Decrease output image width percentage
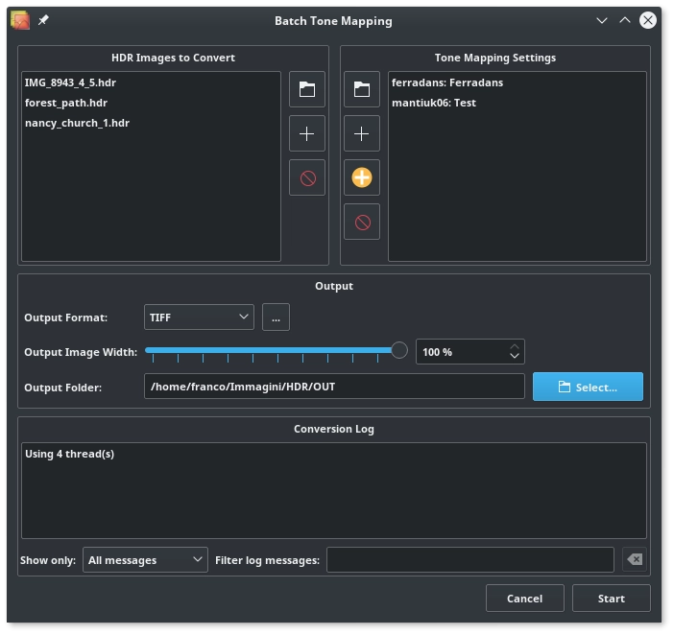This screenshot has height=635, width=674. click(x=514, y=357)
